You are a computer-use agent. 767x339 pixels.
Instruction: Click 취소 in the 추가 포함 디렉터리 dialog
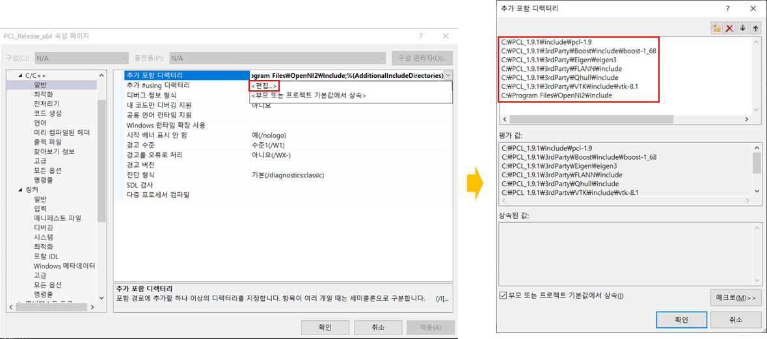(x=736, y=320)
